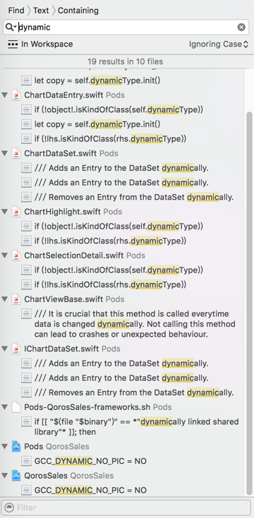Screen dimensions: 254x518
Task: Clear the search field with the X icon
Action: pos(241,27)
